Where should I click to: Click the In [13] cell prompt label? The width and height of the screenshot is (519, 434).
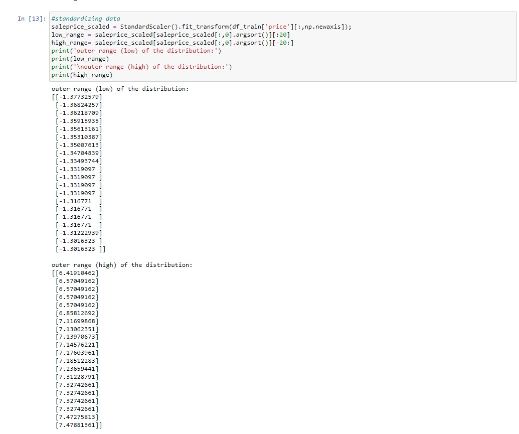[32, 19]
